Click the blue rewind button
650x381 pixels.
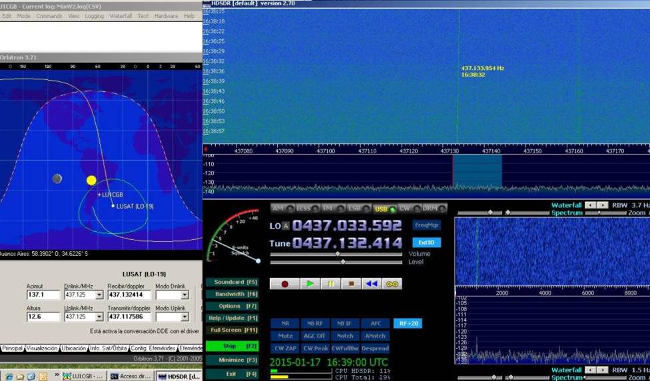click(372, 284)
